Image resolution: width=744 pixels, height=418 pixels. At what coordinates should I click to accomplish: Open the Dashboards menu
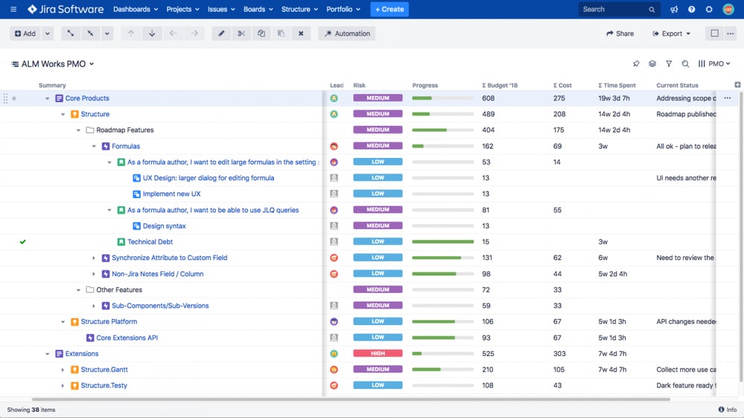(x=136, y=9)
